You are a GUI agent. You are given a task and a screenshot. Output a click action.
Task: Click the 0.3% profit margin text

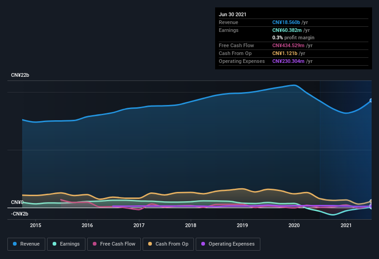click(x=293, y=38)
